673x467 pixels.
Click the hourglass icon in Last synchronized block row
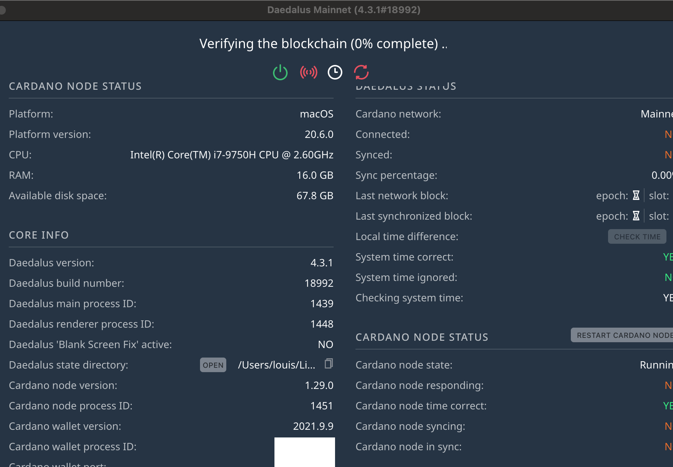(x=636, y=216)
